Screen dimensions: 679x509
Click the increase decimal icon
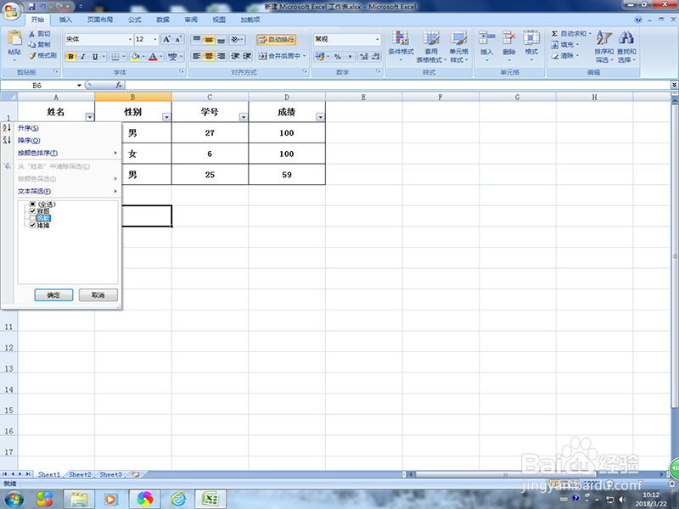click(364, 56)
